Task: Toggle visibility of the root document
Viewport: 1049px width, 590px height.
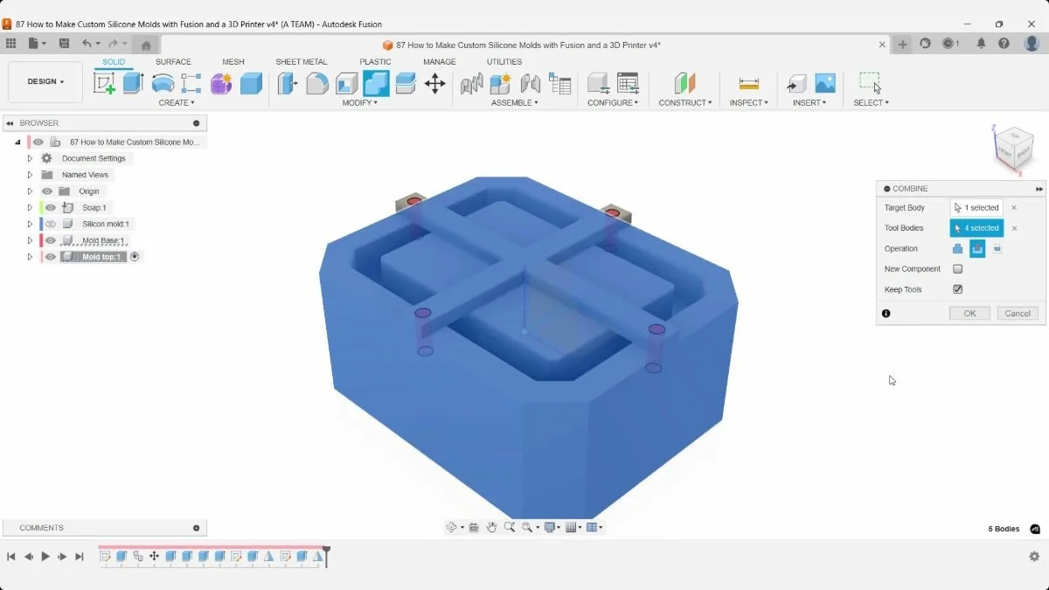Action: pyautogui.click(x=38, y=142)
